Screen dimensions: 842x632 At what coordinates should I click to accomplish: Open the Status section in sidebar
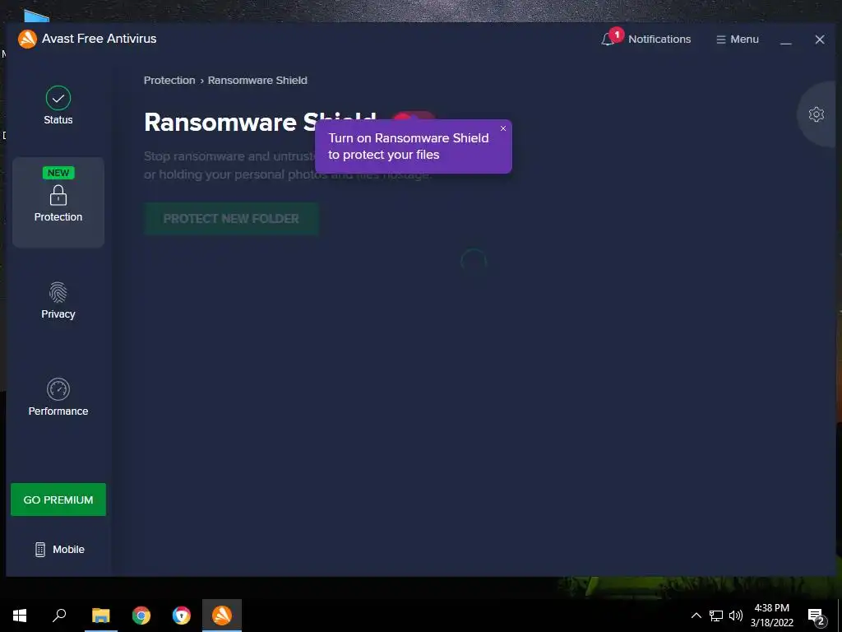point(58,106)
